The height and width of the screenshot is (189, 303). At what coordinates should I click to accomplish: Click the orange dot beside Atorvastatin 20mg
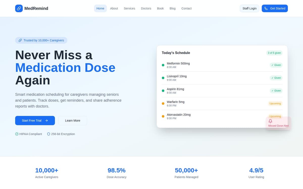[163, 116]
